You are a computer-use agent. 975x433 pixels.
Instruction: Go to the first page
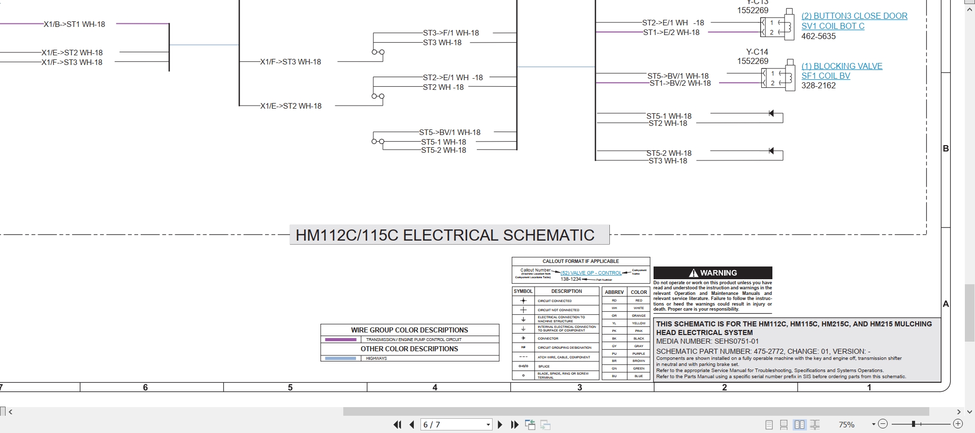(x=397, y=424)
